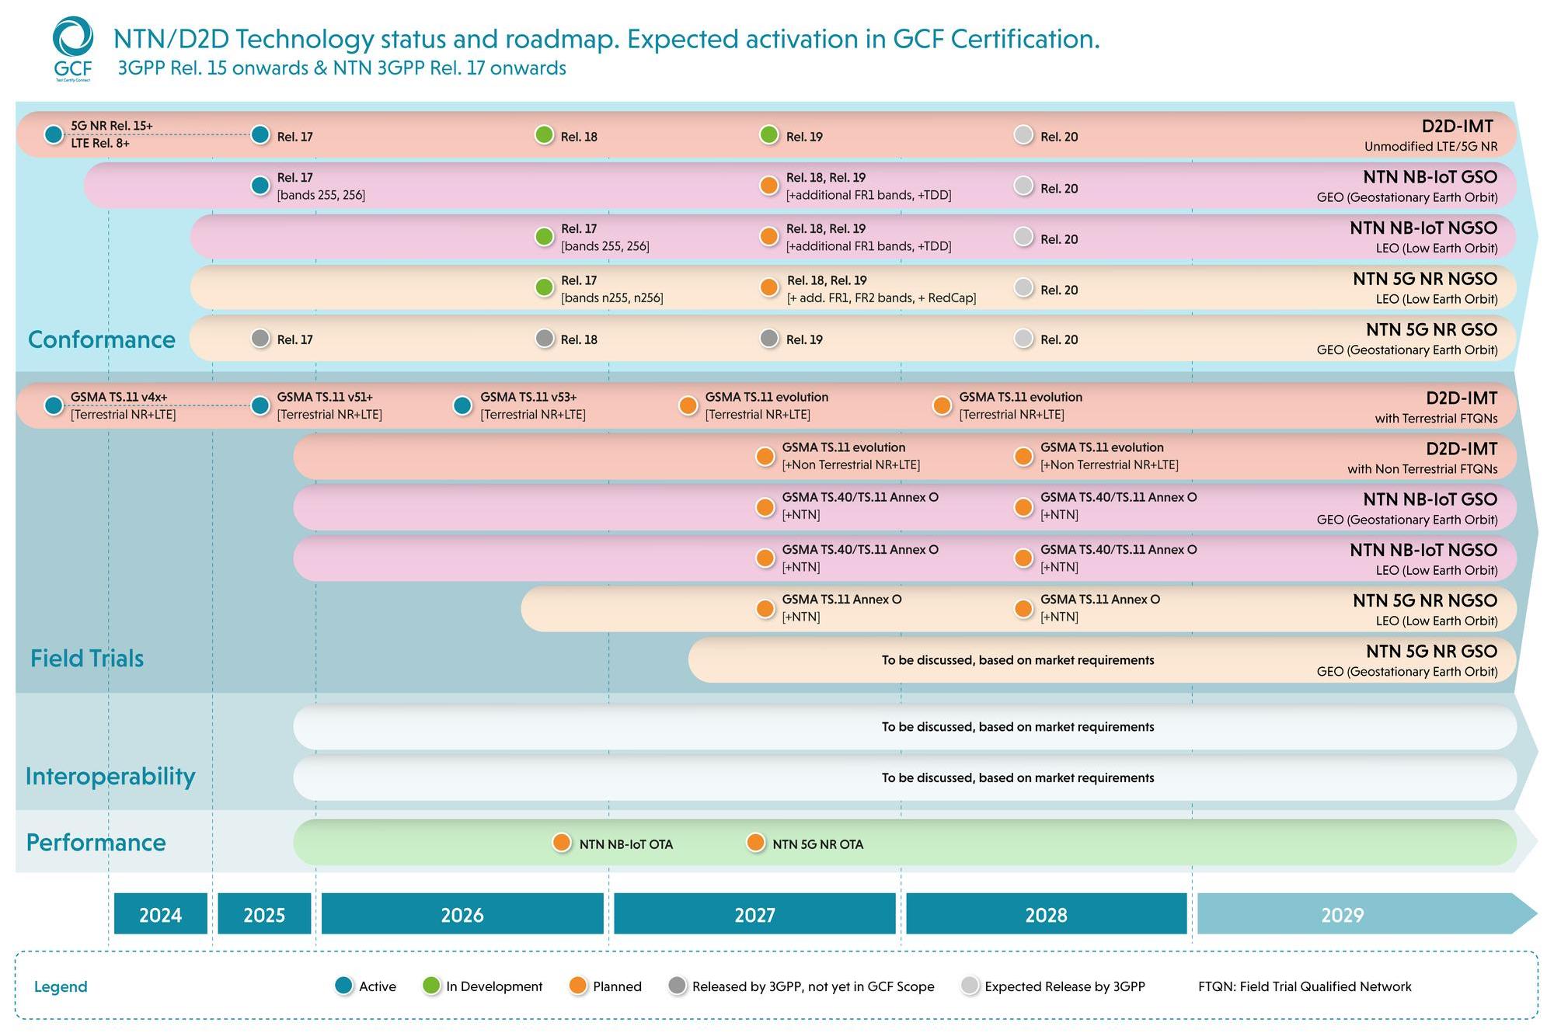1554x1033 pixels.
Task: Click Rel. 20 dot in Conformance NB-IoT GSO row
Action: click(1024, 186)
